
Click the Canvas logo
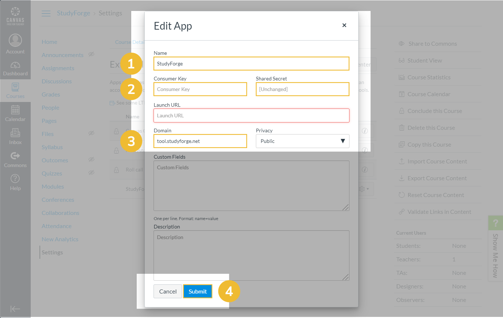click(x=15, y=16)
